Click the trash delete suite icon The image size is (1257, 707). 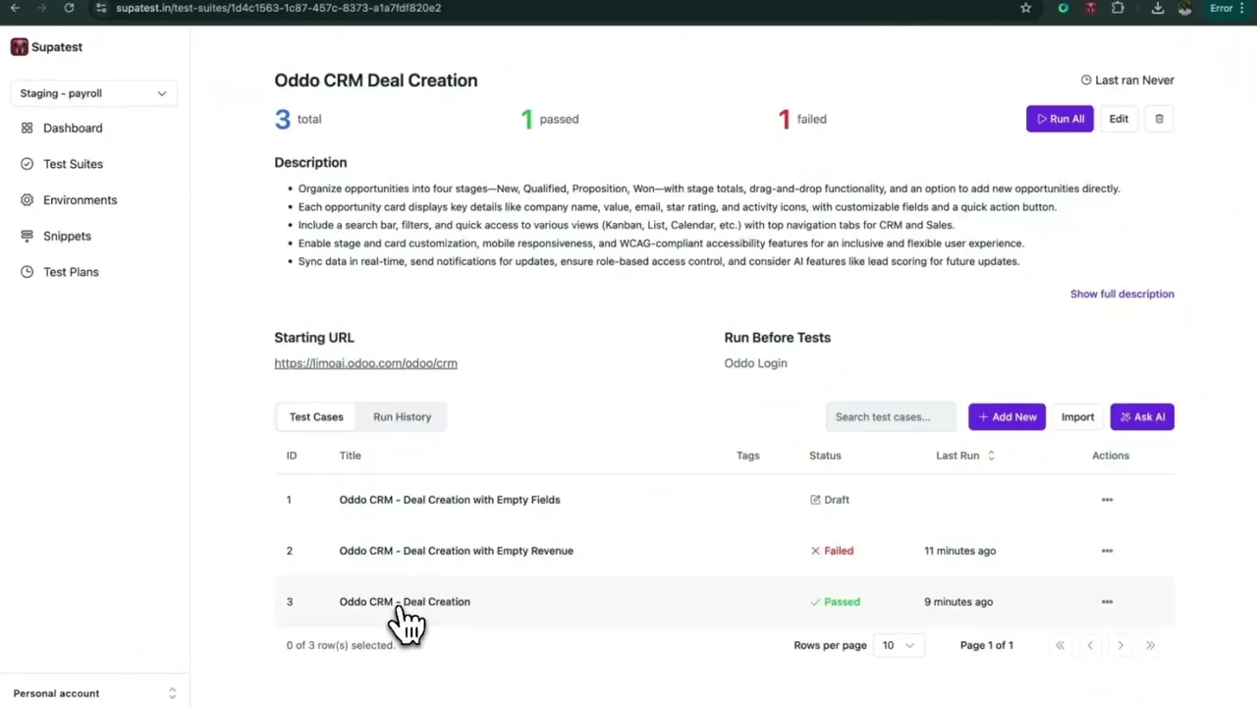point(1159,119)
